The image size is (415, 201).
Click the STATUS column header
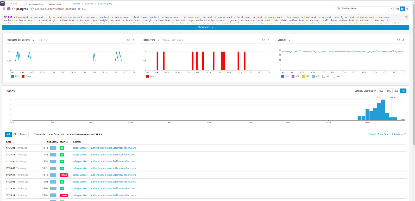point(64,142)
